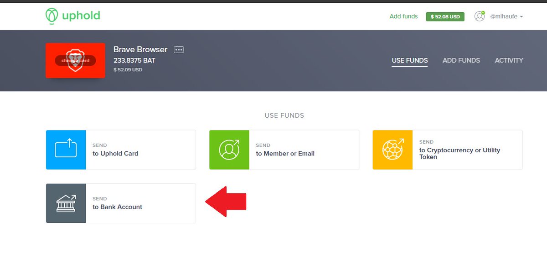Viewport: 547px width, 255px height.
Task: Click the USE FUNDS section heading
Action: 284,115
